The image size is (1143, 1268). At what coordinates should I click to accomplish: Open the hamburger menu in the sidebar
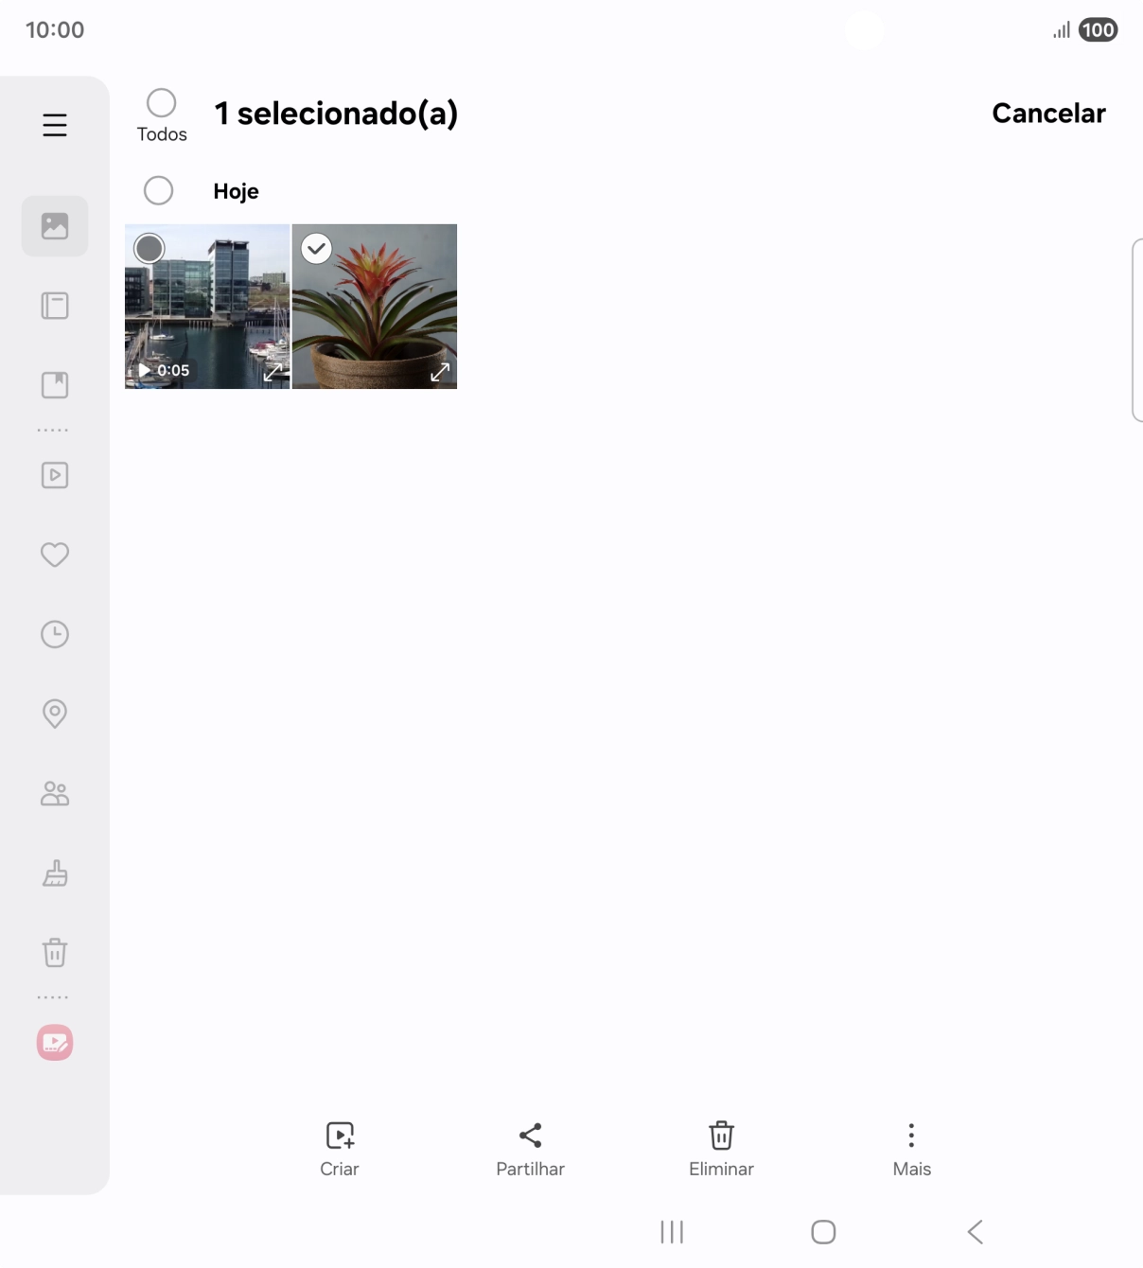pyautogui.click(x=55, y=125)
